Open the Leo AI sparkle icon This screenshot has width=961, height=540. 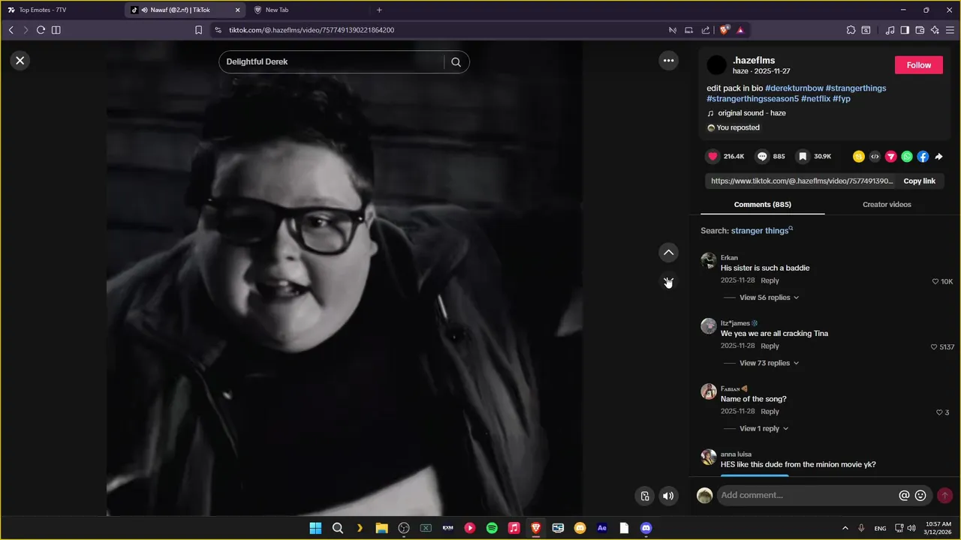[x=935, y=30]
